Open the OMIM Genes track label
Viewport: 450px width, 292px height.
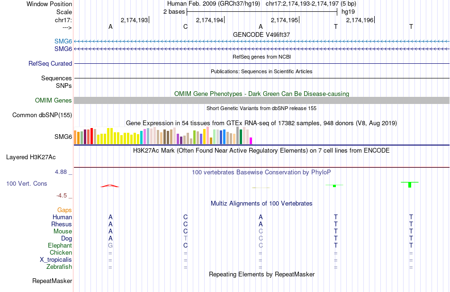(x=53, y=100)
